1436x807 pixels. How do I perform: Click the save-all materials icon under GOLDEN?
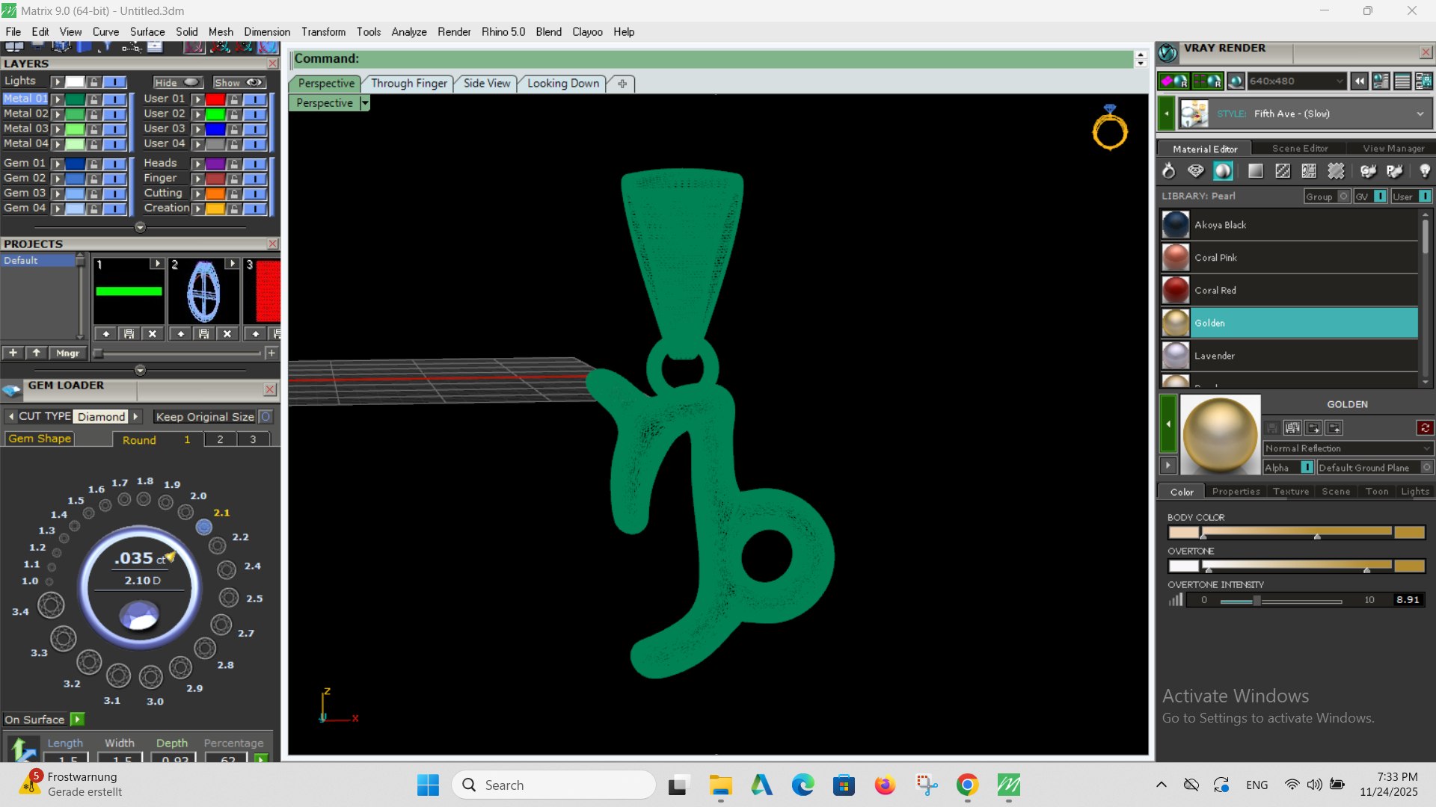pos(1292,427)
